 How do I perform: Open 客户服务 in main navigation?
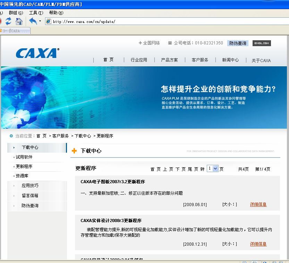pyautogui.click(x=200, y=60)
